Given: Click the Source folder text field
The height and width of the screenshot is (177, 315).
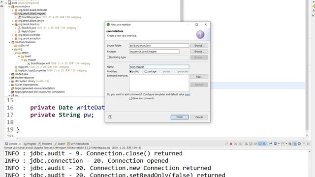Looking at the screenshot, I should click(x=159, y=46).
